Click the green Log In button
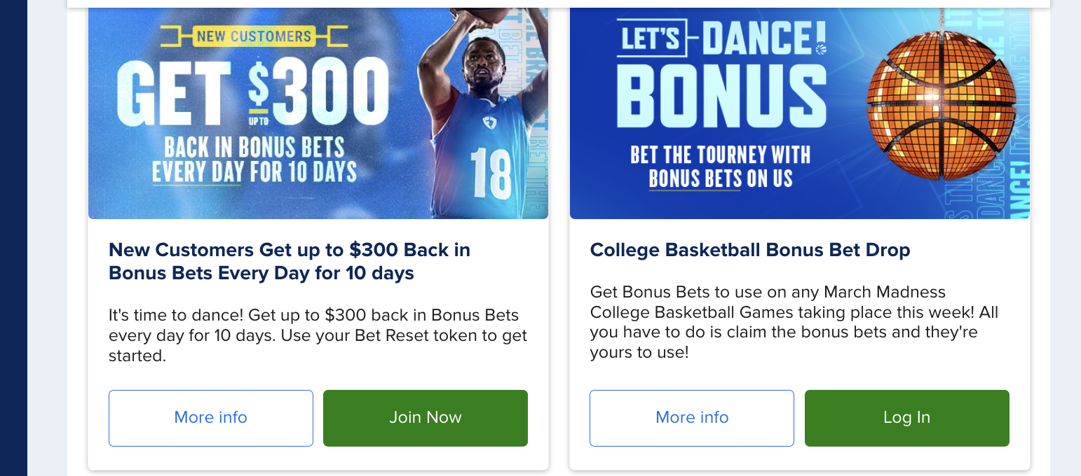 point(906,418)
